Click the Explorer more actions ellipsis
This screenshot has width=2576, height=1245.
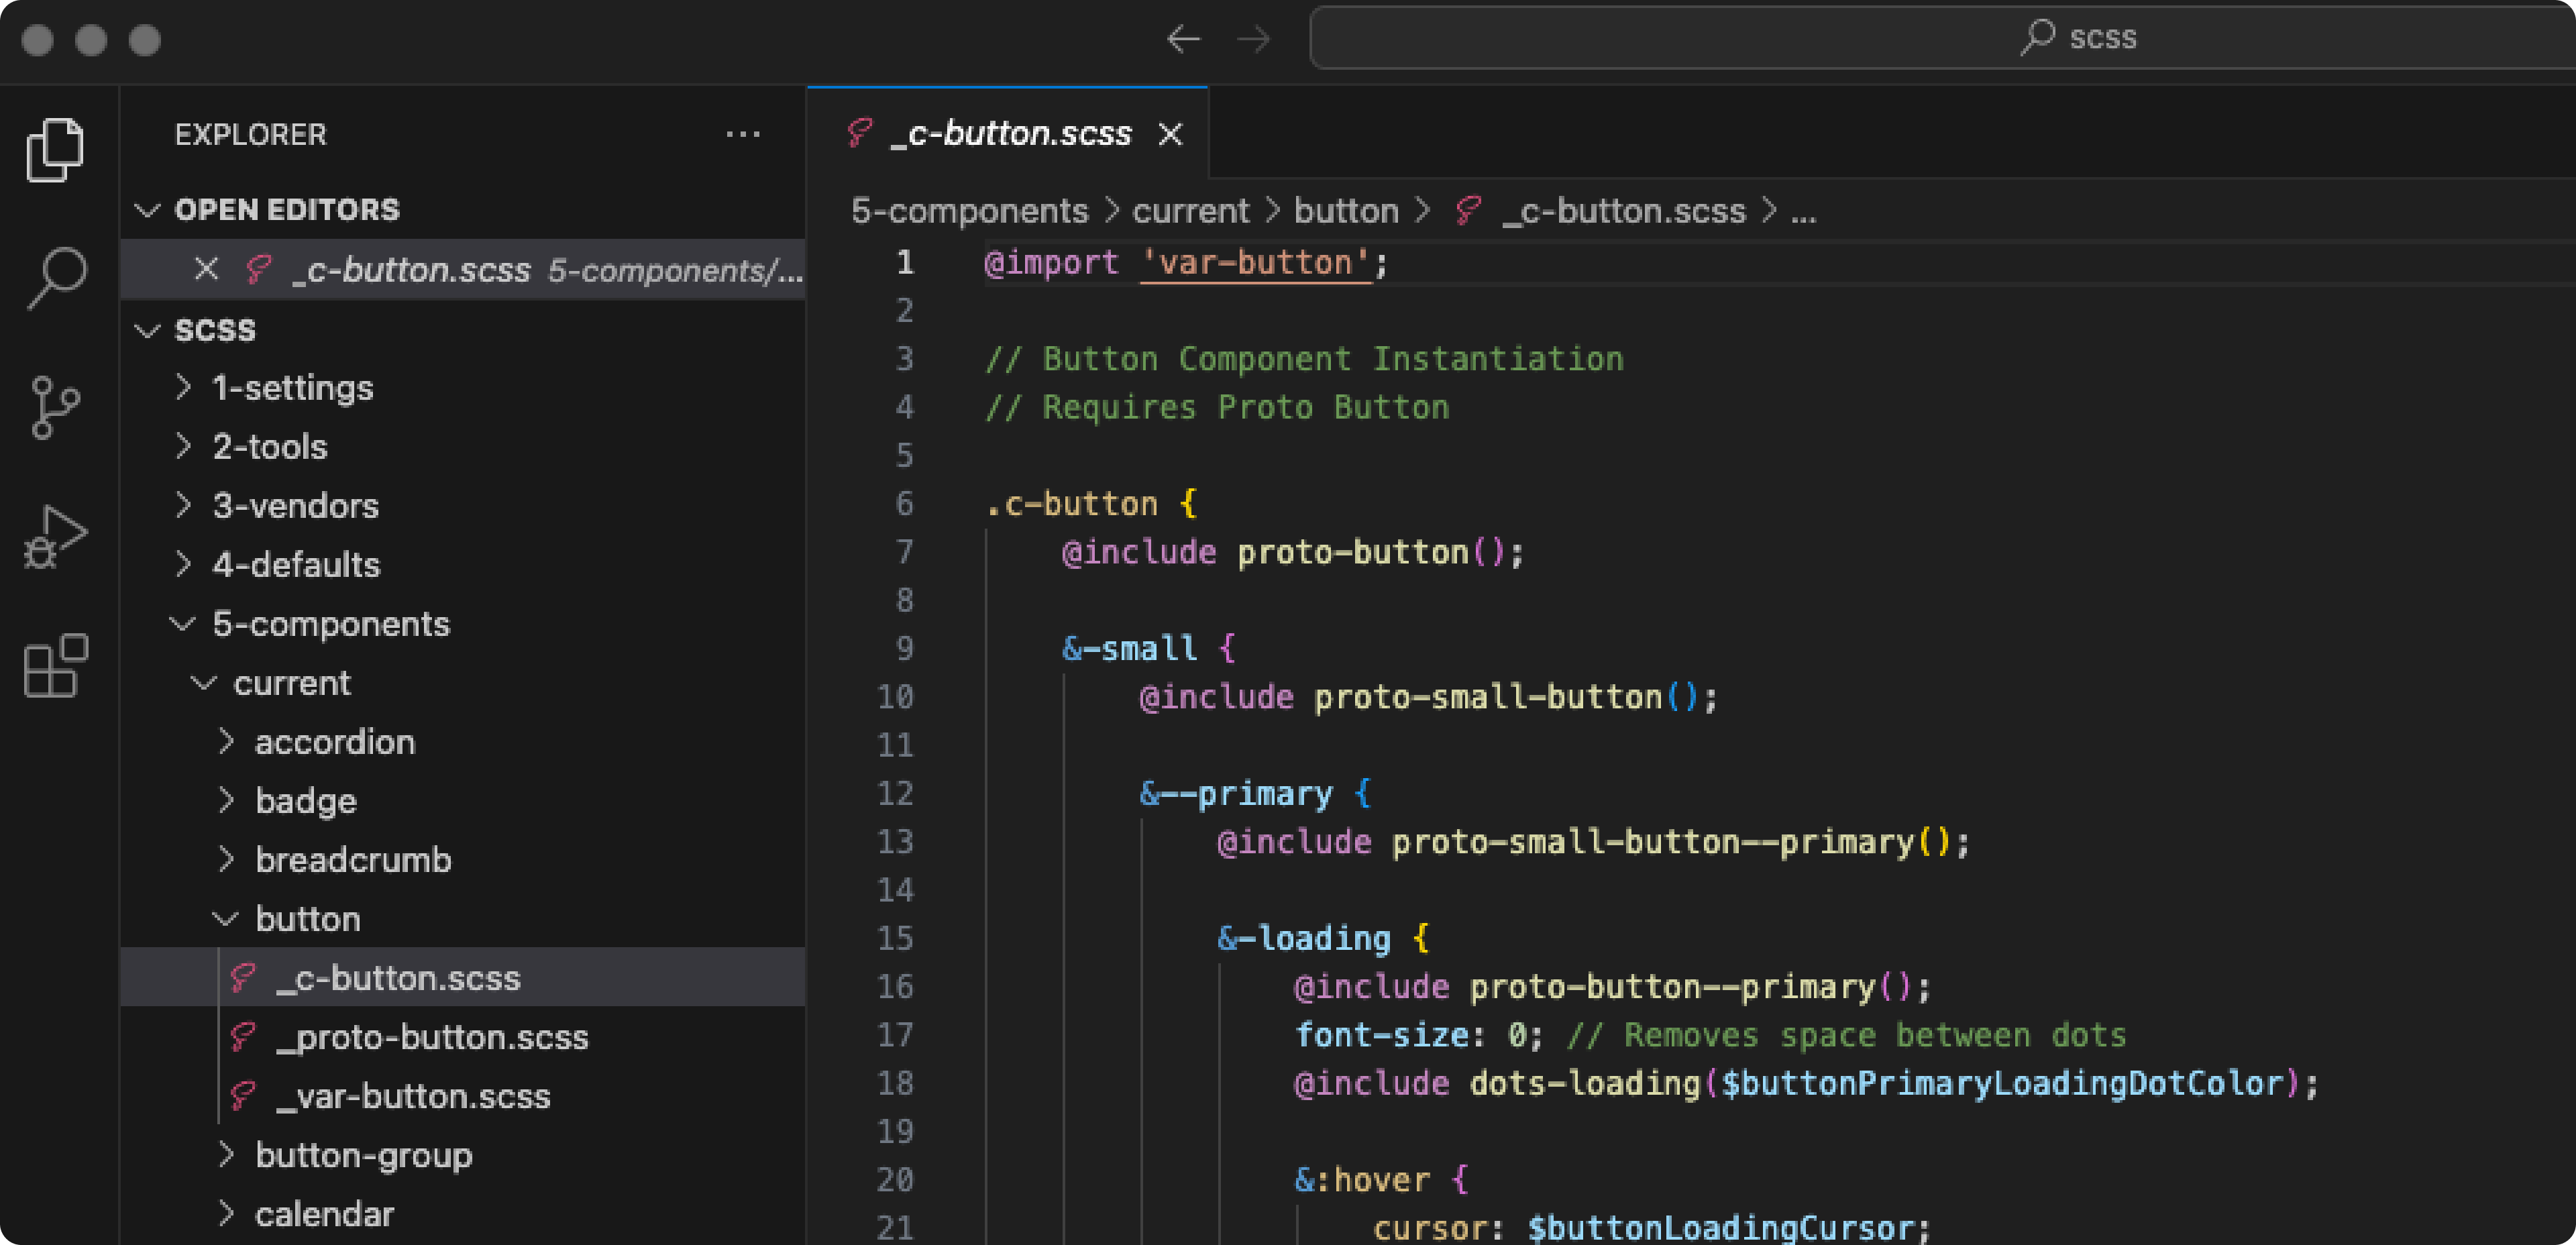[x=742, y=134]
